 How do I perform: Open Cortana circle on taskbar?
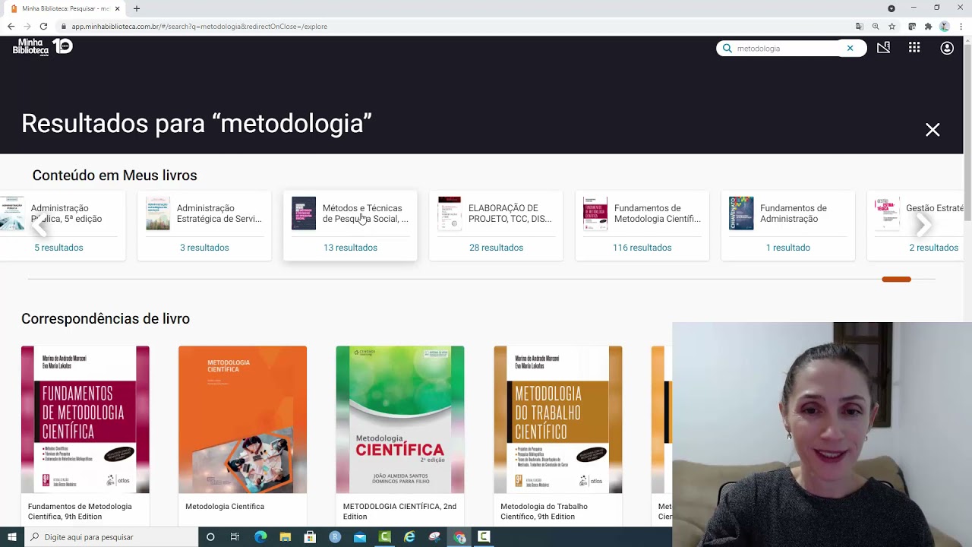pyautogui.click(x=210, y=537)
